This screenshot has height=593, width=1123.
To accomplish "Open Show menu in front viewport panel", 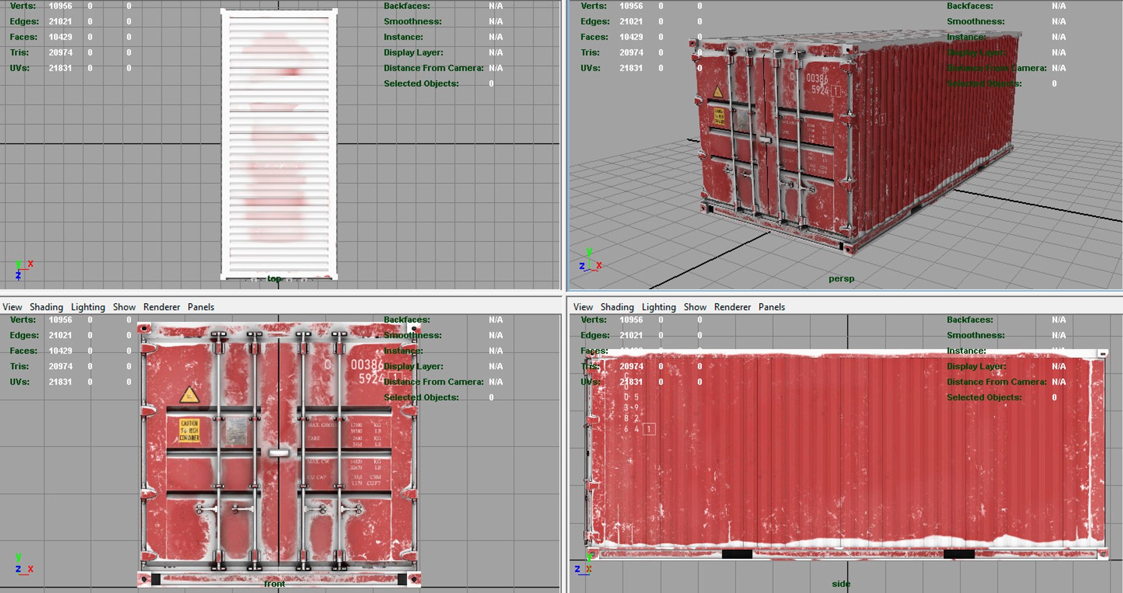I will 124,307.
